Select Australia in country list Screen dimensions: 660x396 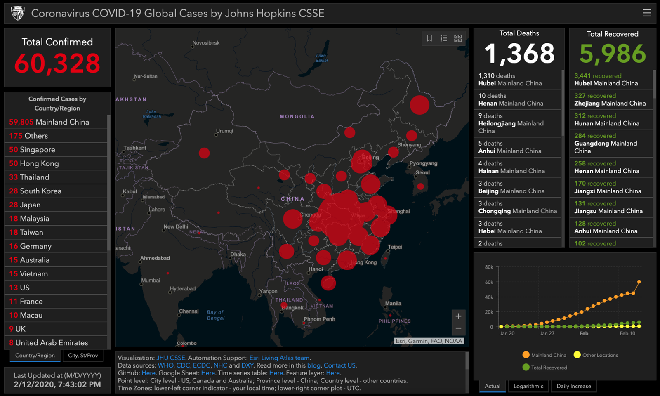click(56, 260)
